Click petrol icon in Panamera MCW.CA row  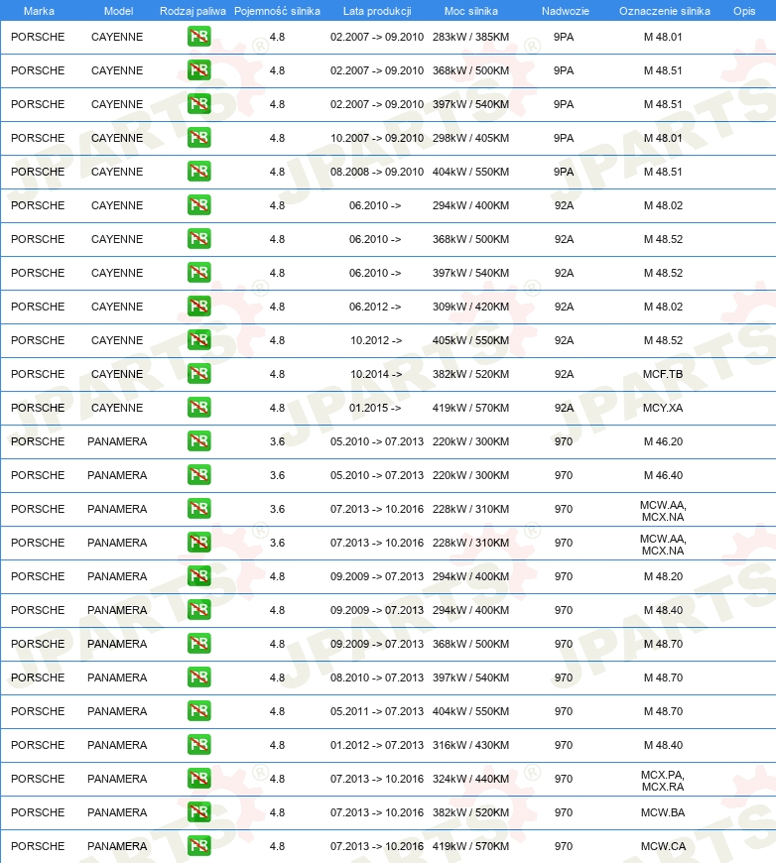[198, 846]
